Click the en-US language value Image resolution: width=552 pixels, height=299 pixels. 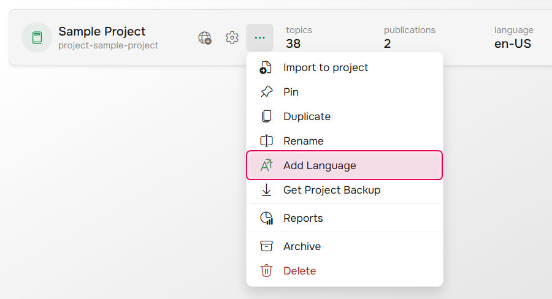pyautogui.click(x=513, y=44)
